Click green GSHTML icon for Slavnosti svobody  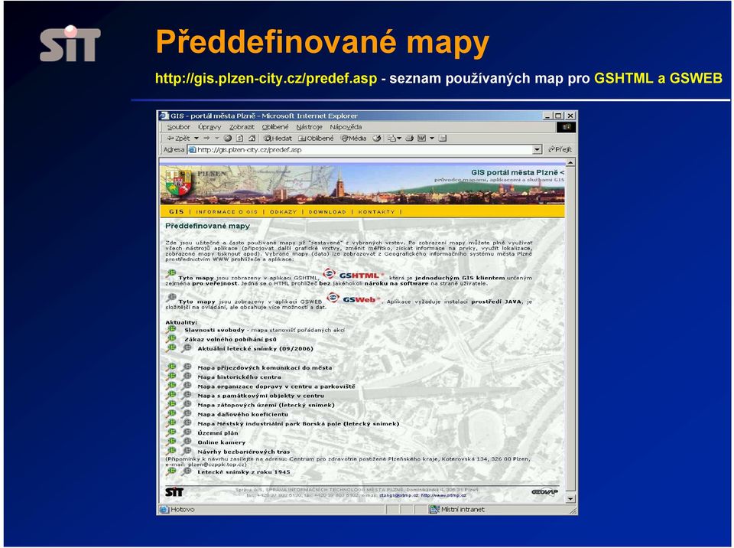(171, 330)
